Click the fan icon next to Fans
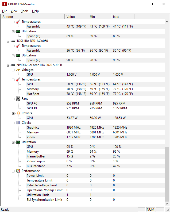The height and width of the screenshot is (212, 170). click(18, 99)
